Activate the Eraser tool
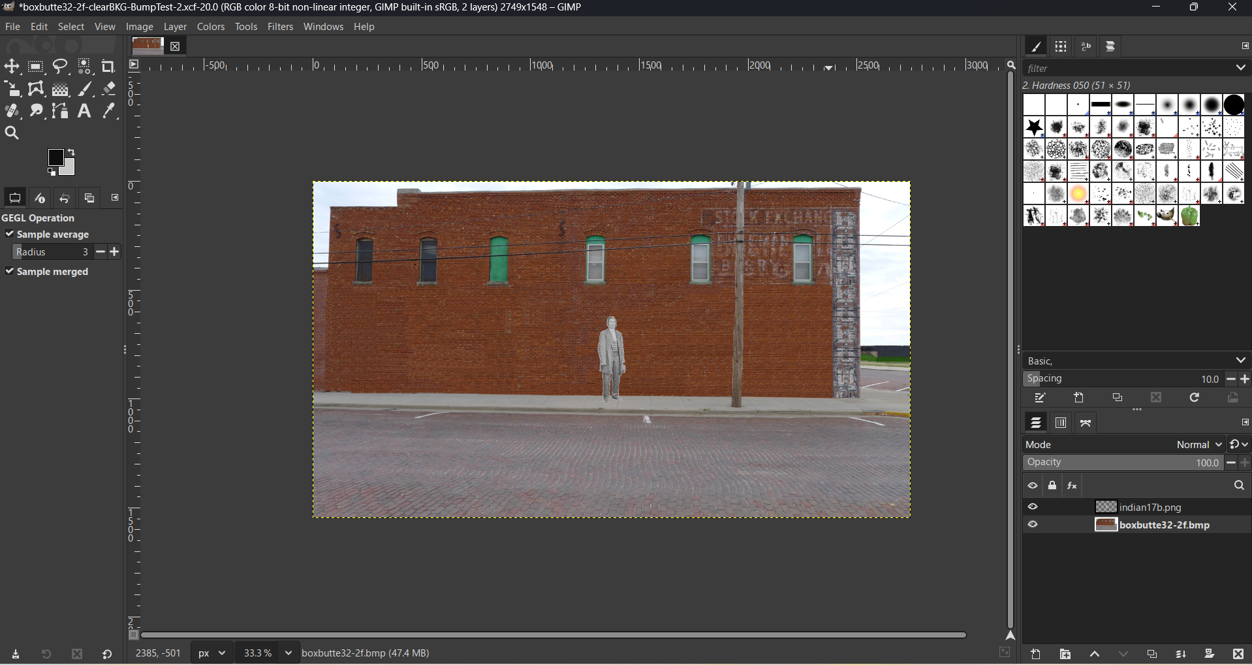Screen dimensions: 1252x665 (x=108, y=89)
